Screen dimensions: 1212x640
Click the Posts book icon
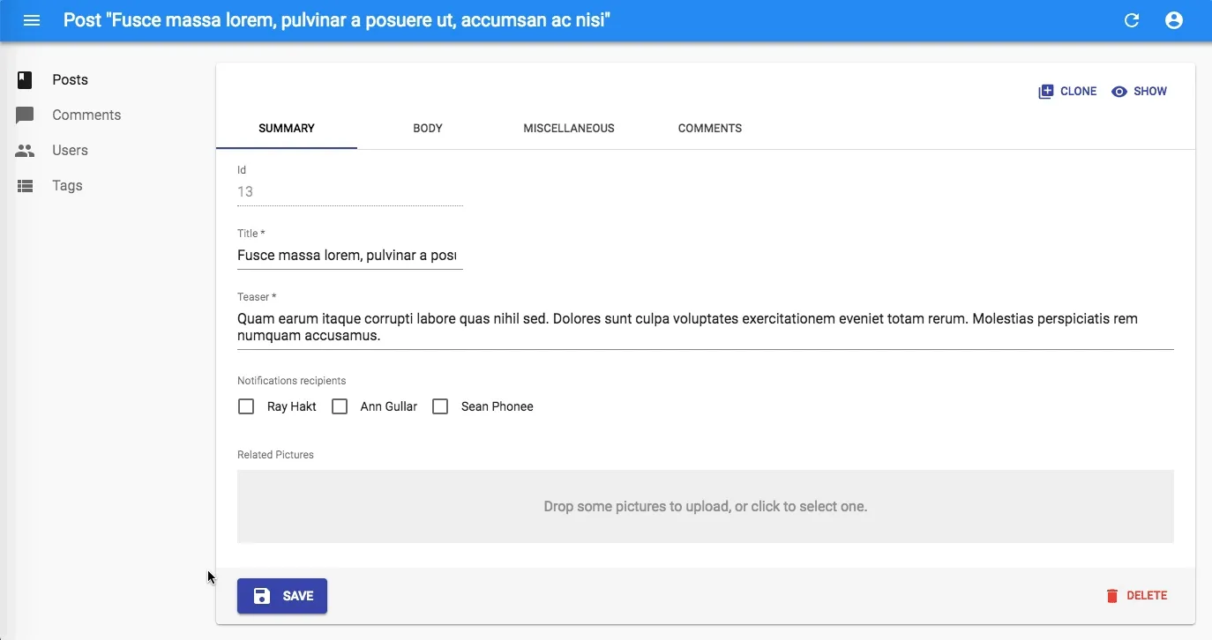tap(25, 80)
